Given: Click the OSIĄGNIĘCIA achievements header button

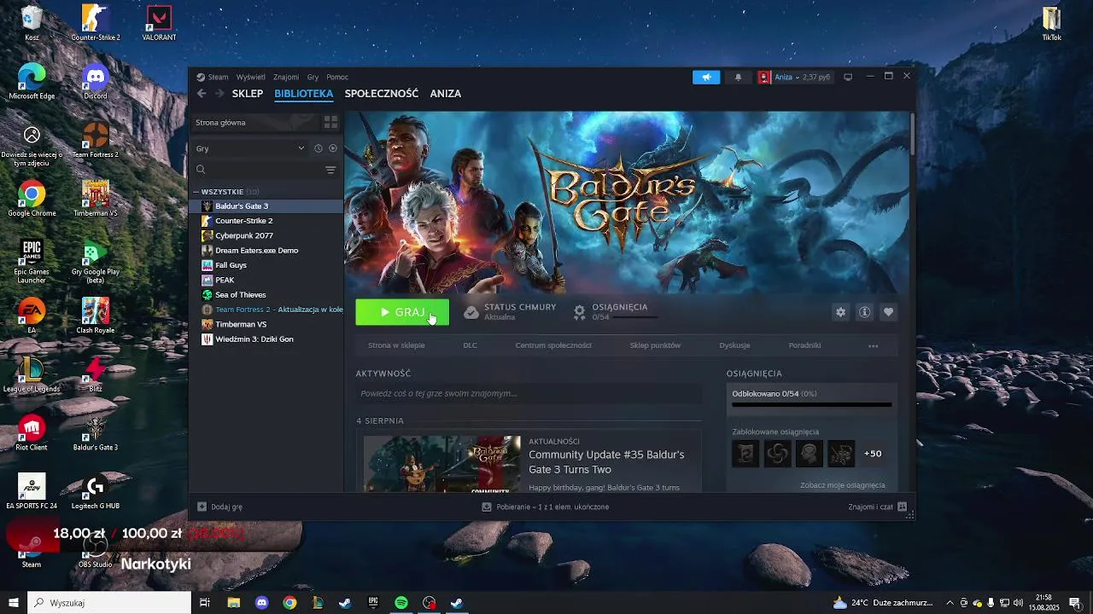Looking at the screenshot, I should pos(615,312).
